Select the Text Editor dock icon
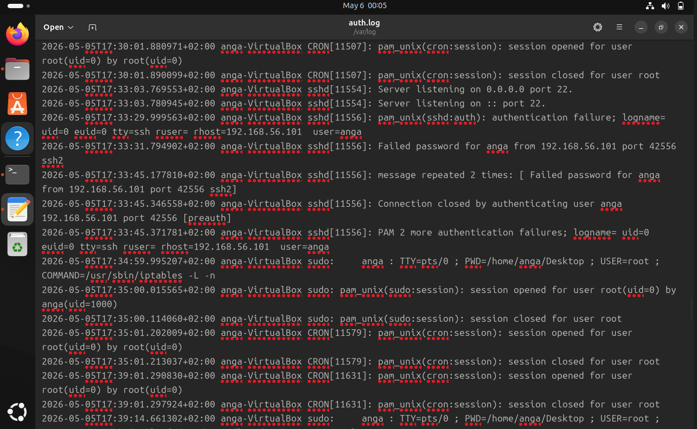 pos(17,209)
